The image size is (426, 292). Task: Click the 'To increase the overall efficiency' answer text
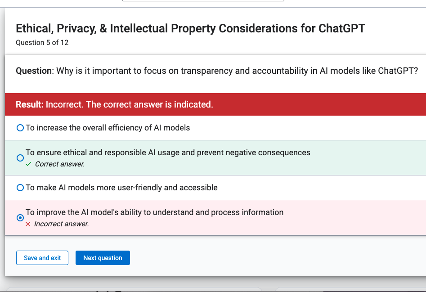point(108,128)
